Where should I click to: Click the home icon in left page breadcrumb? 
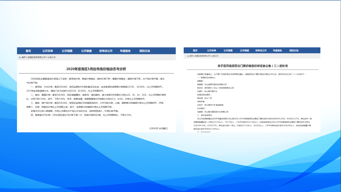tap(20, 57)
